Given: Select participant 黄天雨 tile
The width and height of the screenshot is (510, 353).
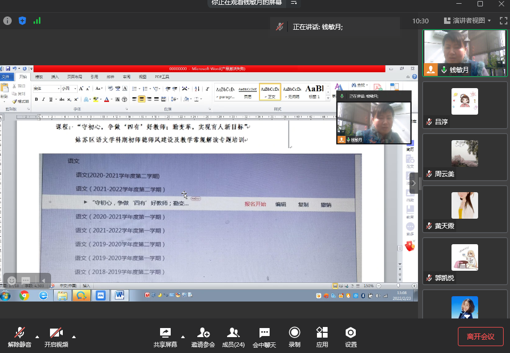Looking at the screenshot, I should click(x=465, y=209).
